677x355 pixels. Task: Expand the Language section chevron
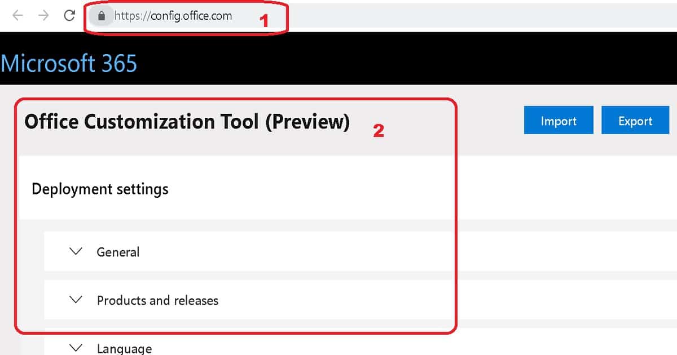pyautogui.click(x=76, y=348)
